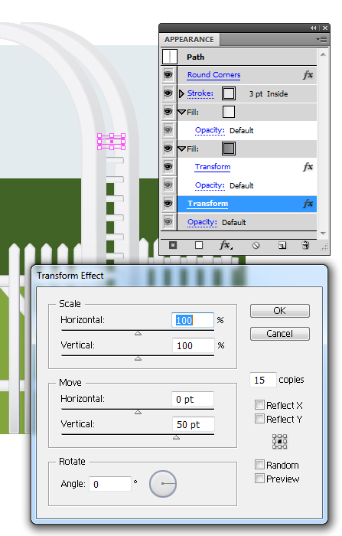This screenshot has height=536, width=342.
Task: Click the Scale Horizontal percentage field
Action: coord(193,320)
